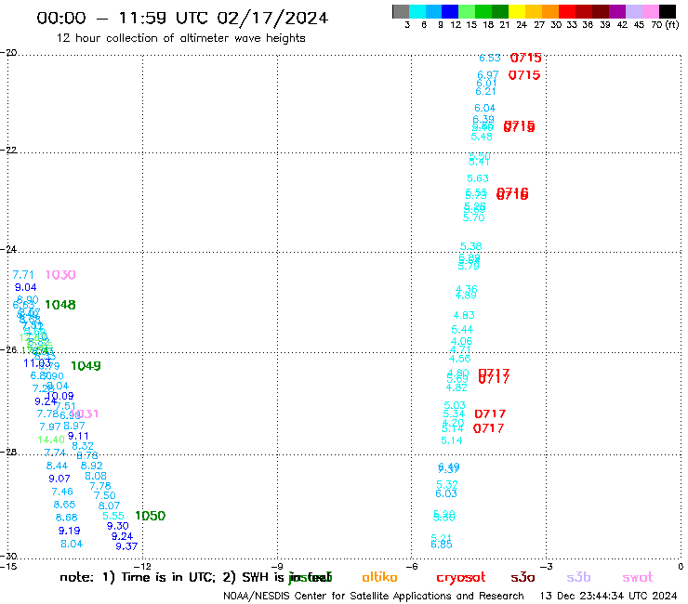Click the '8.07' wave height value
688x604 pixels.
tap(109, 506)
